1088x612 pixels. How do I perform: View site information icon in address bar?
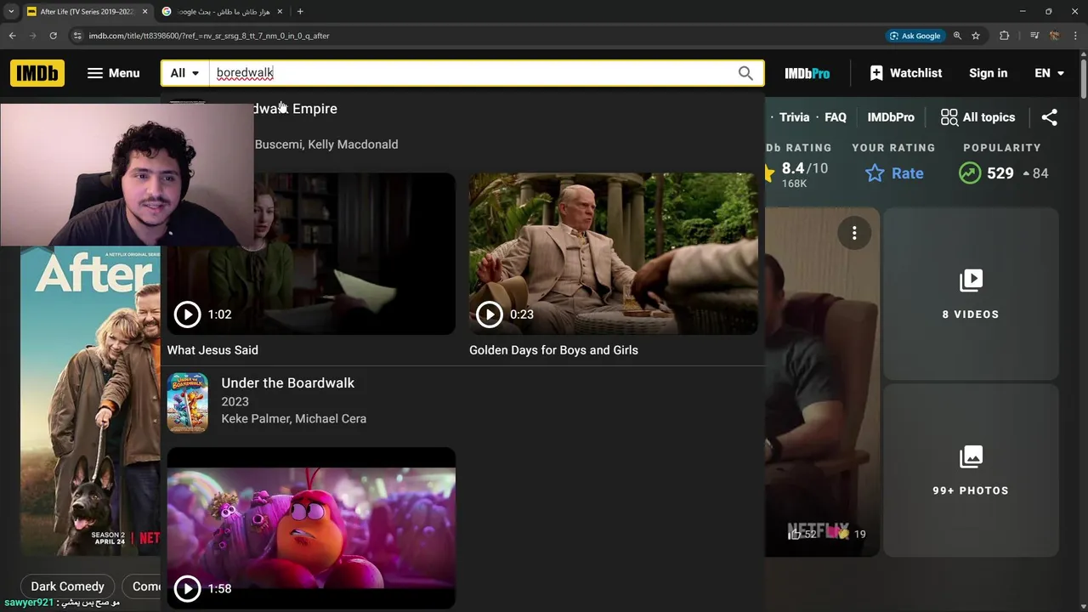[x=77, y=36]
